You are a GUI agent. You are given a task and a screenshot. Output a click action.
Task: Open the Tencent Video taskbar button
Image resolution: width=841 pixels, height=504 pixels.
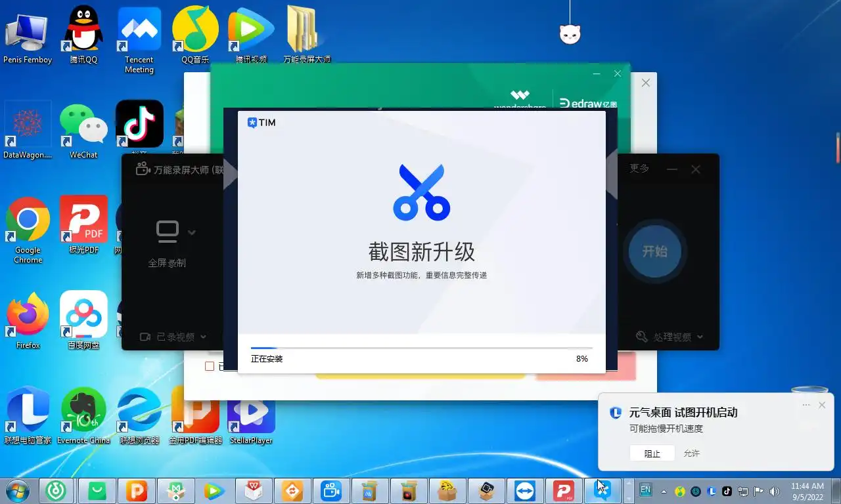click(x=214, y=490)
